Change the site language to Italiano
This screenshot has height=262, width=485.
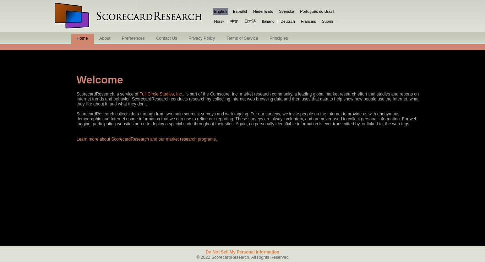pyautogui.click(x=268, y=21)
